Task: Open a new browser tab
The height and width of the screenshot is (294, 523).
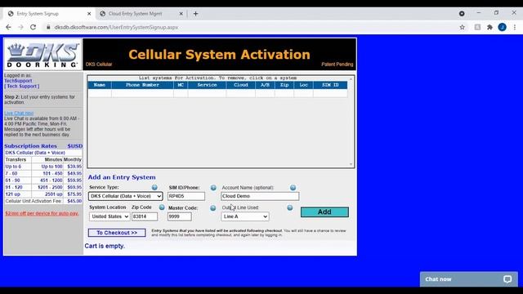Action: (196, 14)
